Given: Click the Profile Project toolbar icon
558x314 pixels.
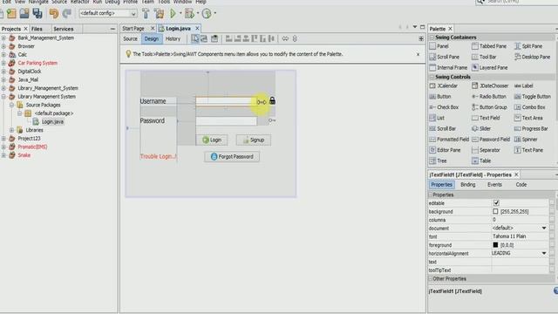Looking at the screenshot, I should tap(207, 14).
